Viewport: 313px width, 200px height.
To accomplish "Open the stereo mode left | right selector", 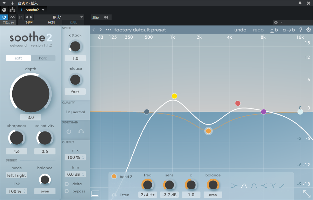I will tap(16, 175).
